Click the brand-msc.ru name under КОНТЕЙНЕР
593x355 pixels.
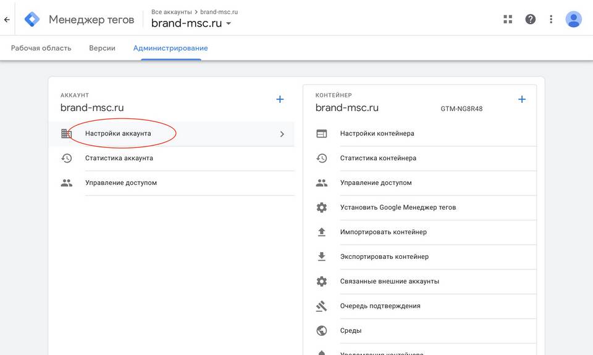(347, 107)
